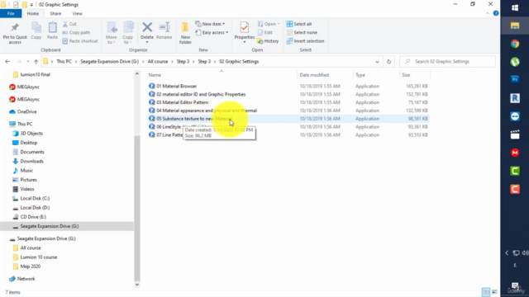Select lumion10 final in navigation pane
This screenshot has width=529, height=297.
(x=35, y=74)
